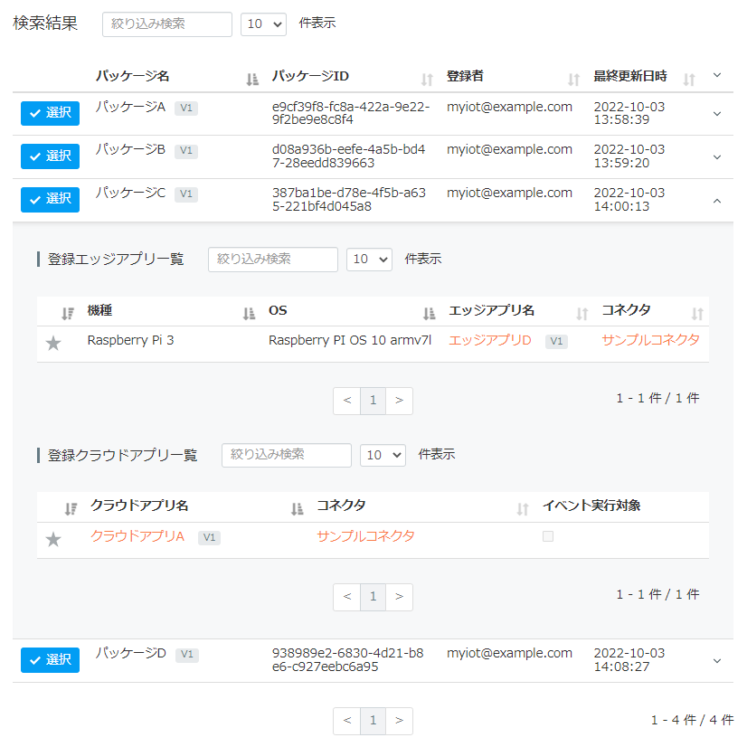
Task: Open サンプルコネクタ link in cloud app row
Action: coord(365,536)
